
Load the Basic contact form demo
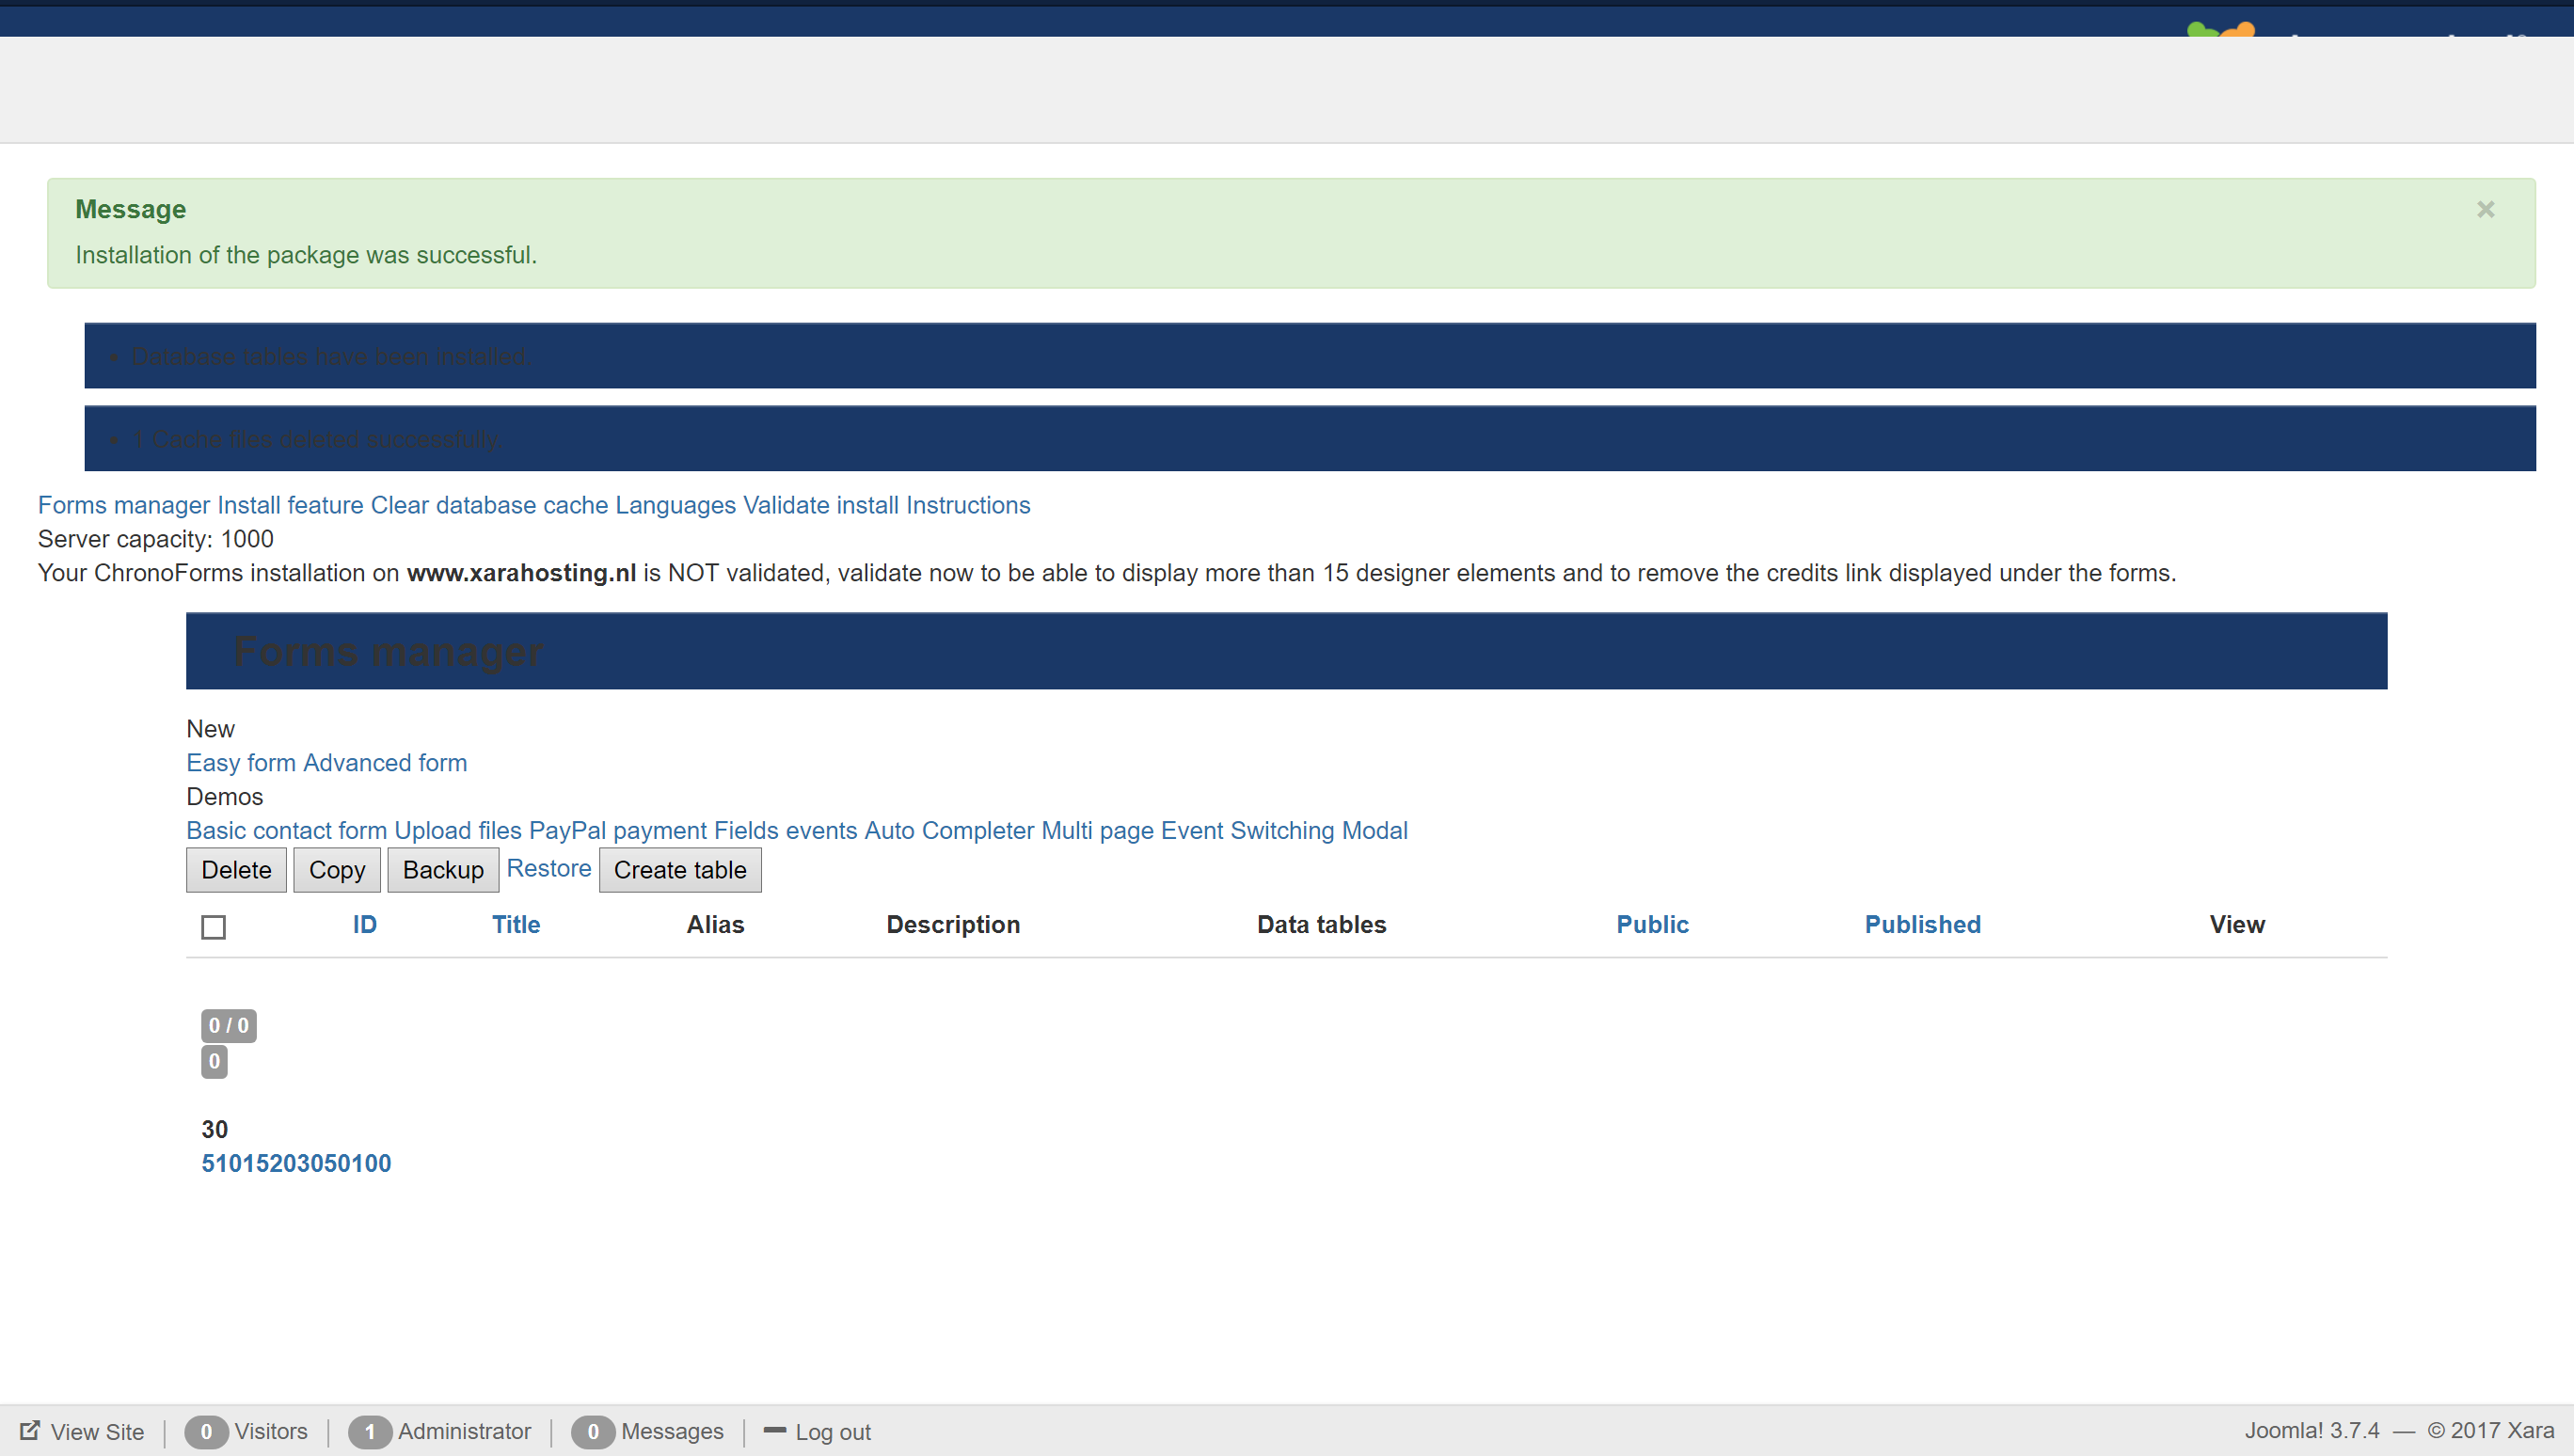tap(287, 831)
